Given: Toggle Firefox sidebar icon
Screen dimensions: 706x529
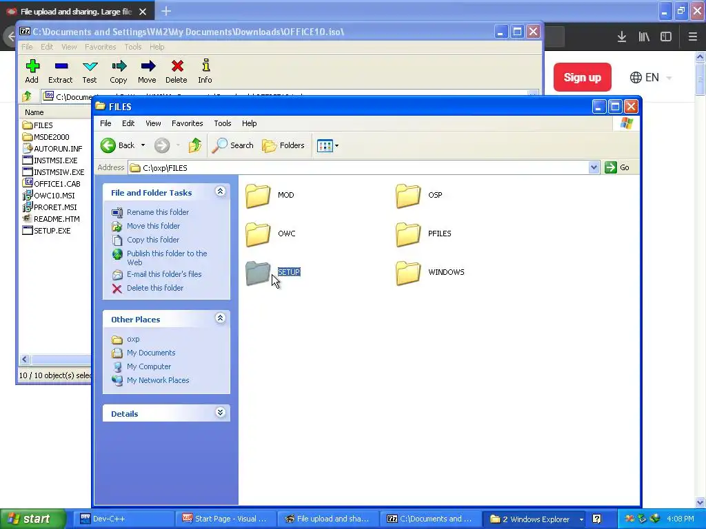Looking at the screenshot, I should 666,37.
